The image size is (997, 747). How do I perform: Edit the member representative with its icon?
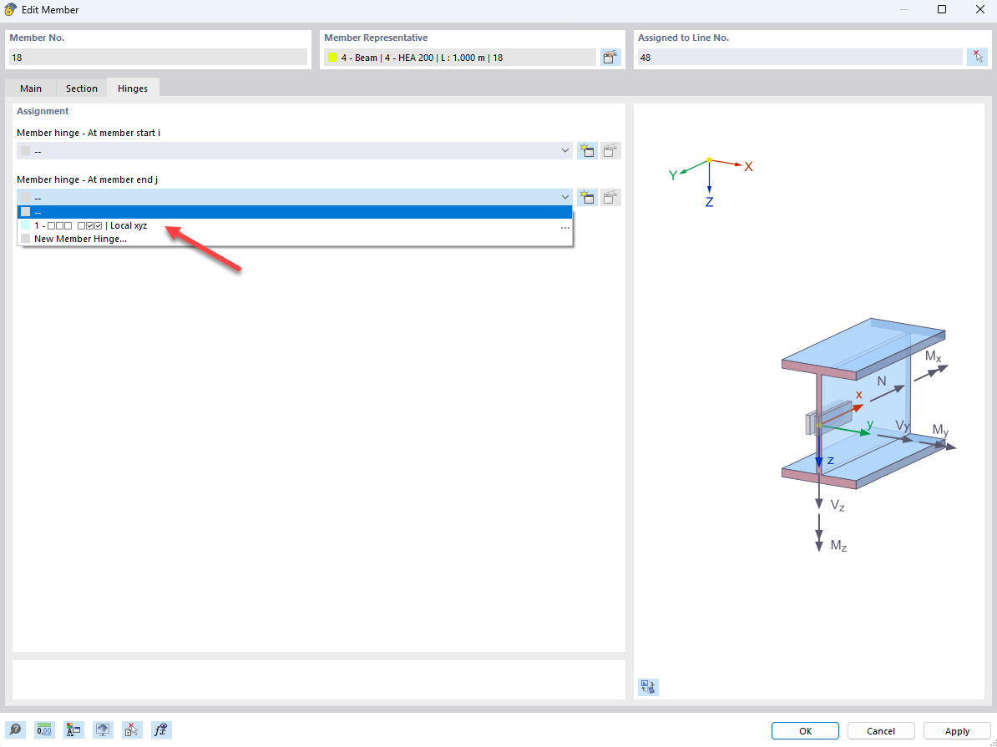tap(610, 58)
